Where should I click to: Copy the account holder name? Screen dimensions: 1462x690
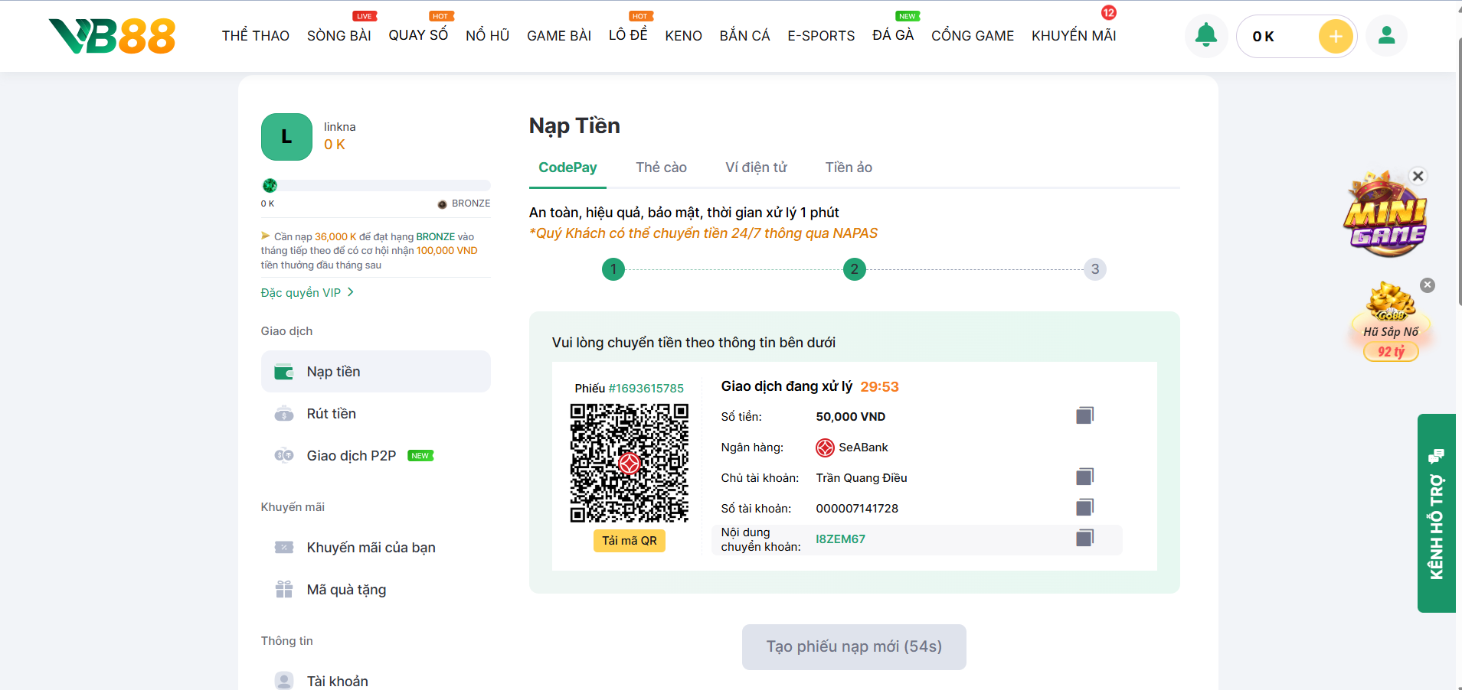tap(1084, 477)
